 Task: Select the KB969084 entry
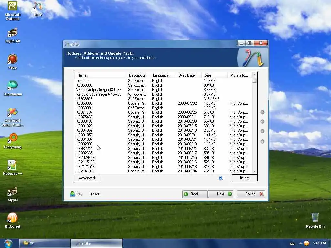(x=163, y=108)
